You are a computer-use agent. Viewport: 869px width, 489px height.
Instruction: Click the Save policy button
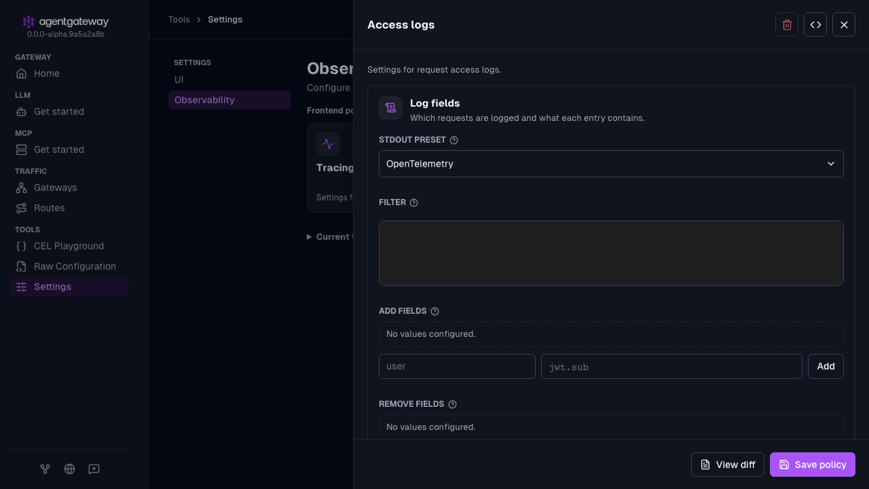(813, 465)
